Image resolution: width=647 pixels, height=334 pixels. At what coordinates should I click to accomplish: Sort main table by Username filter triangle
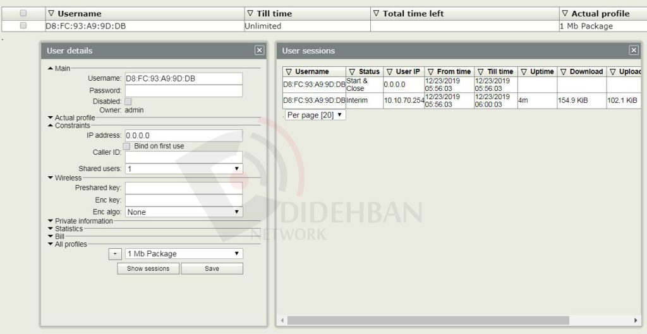click(51, 13)
